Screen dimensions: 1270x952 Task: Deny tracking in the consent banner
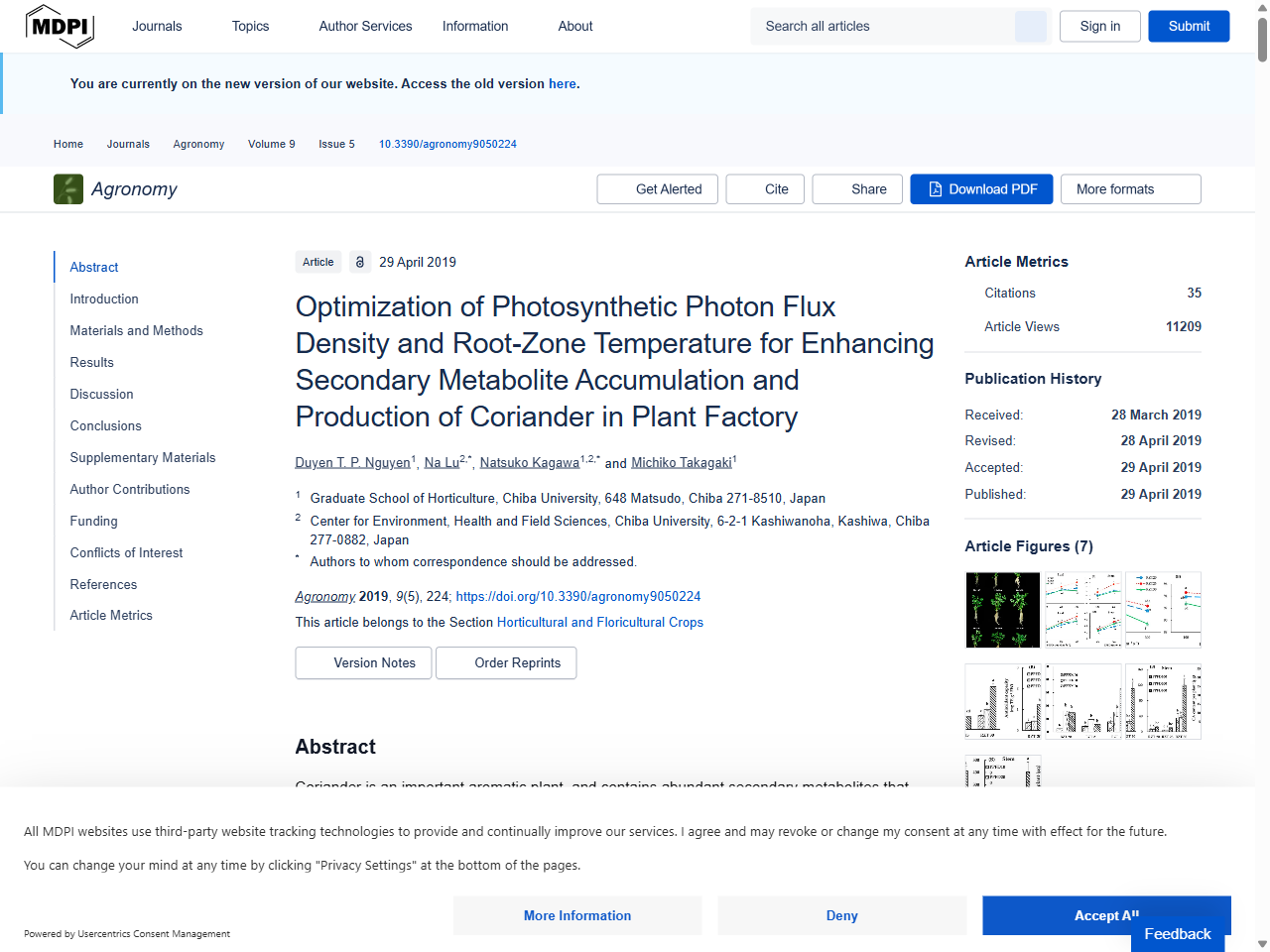point(841,915)
